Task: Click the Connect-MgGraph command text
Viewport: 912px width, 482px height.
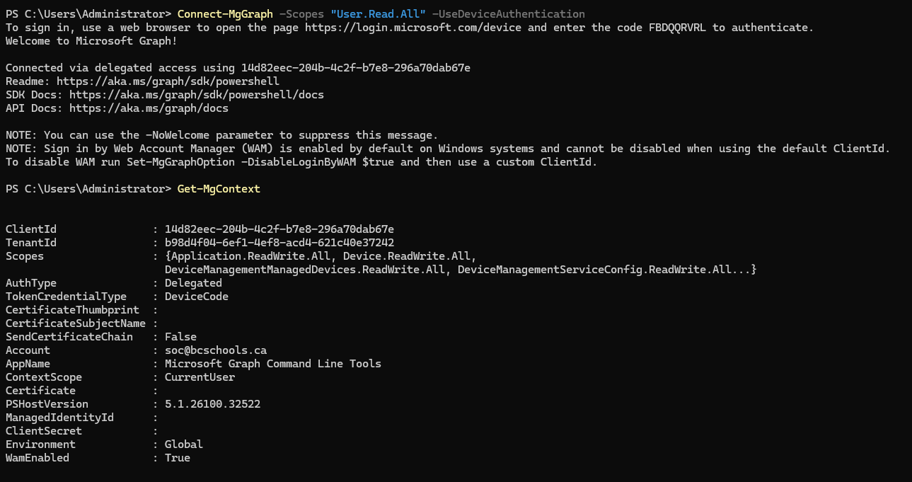Action: point(219,14)
